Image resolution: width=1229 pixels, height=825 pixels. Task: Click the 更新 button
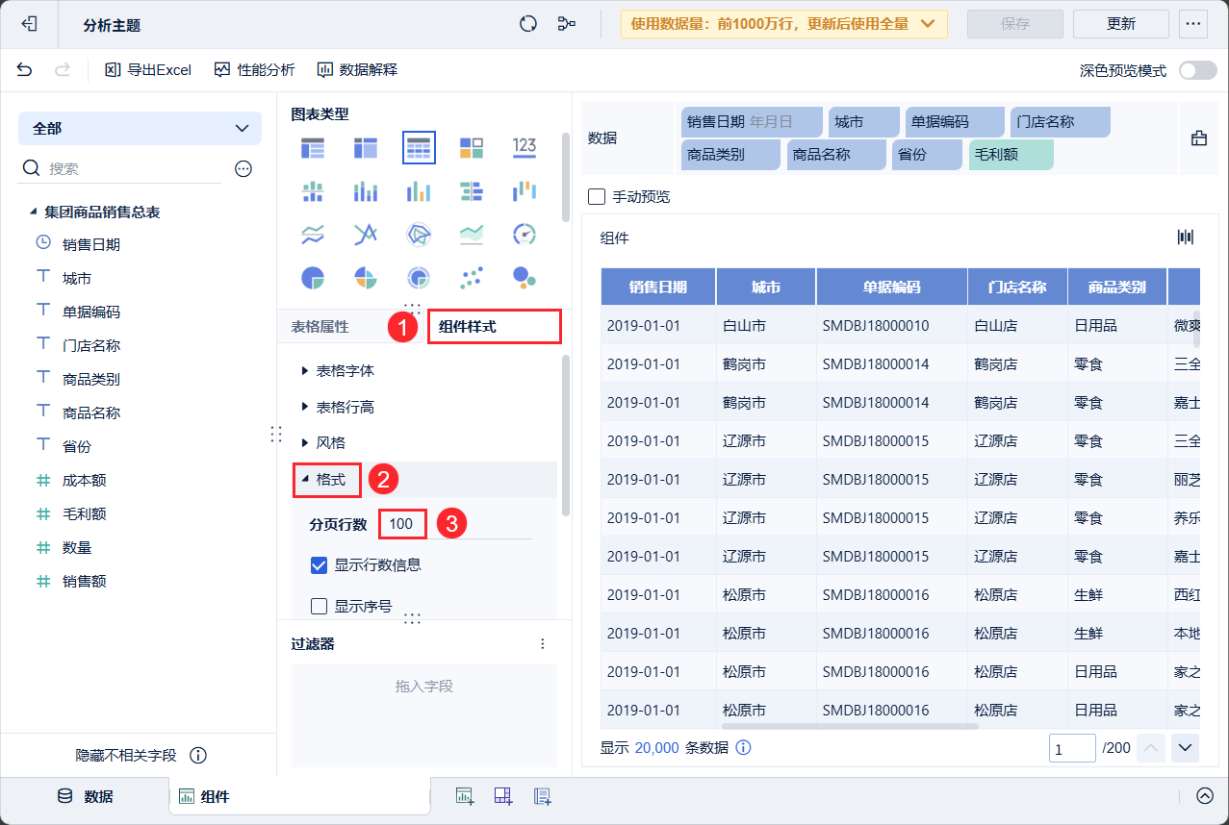(x=1121, y=24)
